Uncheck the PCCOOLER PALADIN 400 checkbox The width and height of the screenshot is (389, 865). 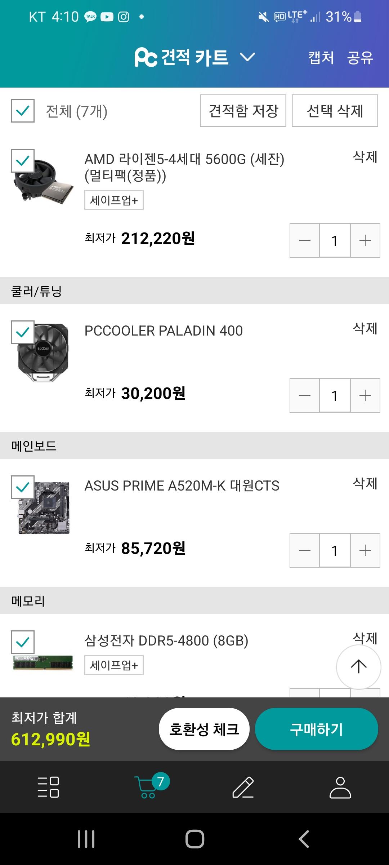pyautogui.click(x=23, y=332)
